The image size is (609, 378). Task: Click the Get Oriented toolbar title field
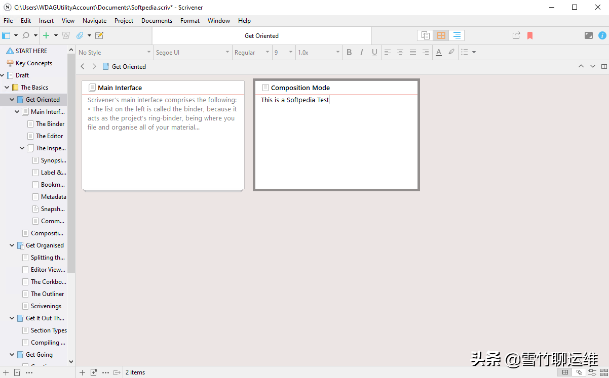tap(261, 35)
